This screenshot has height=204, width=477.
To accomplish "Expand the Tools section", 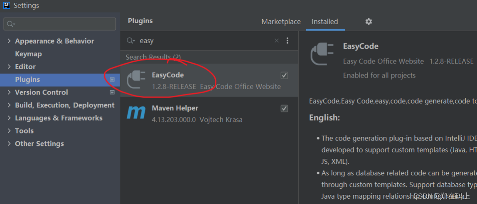I will point(9,131).
